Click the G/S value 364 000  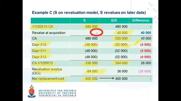click(x=121, y=63)
